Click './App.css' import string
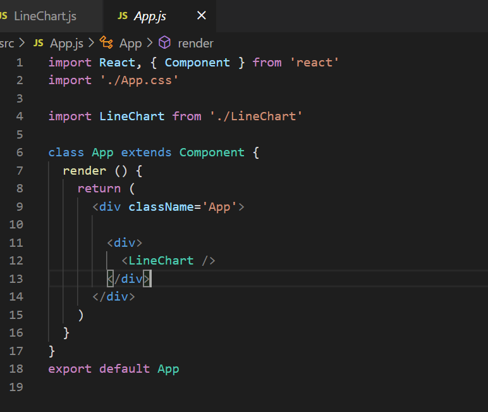The image size is (488, 412). (x=139, y=80)
